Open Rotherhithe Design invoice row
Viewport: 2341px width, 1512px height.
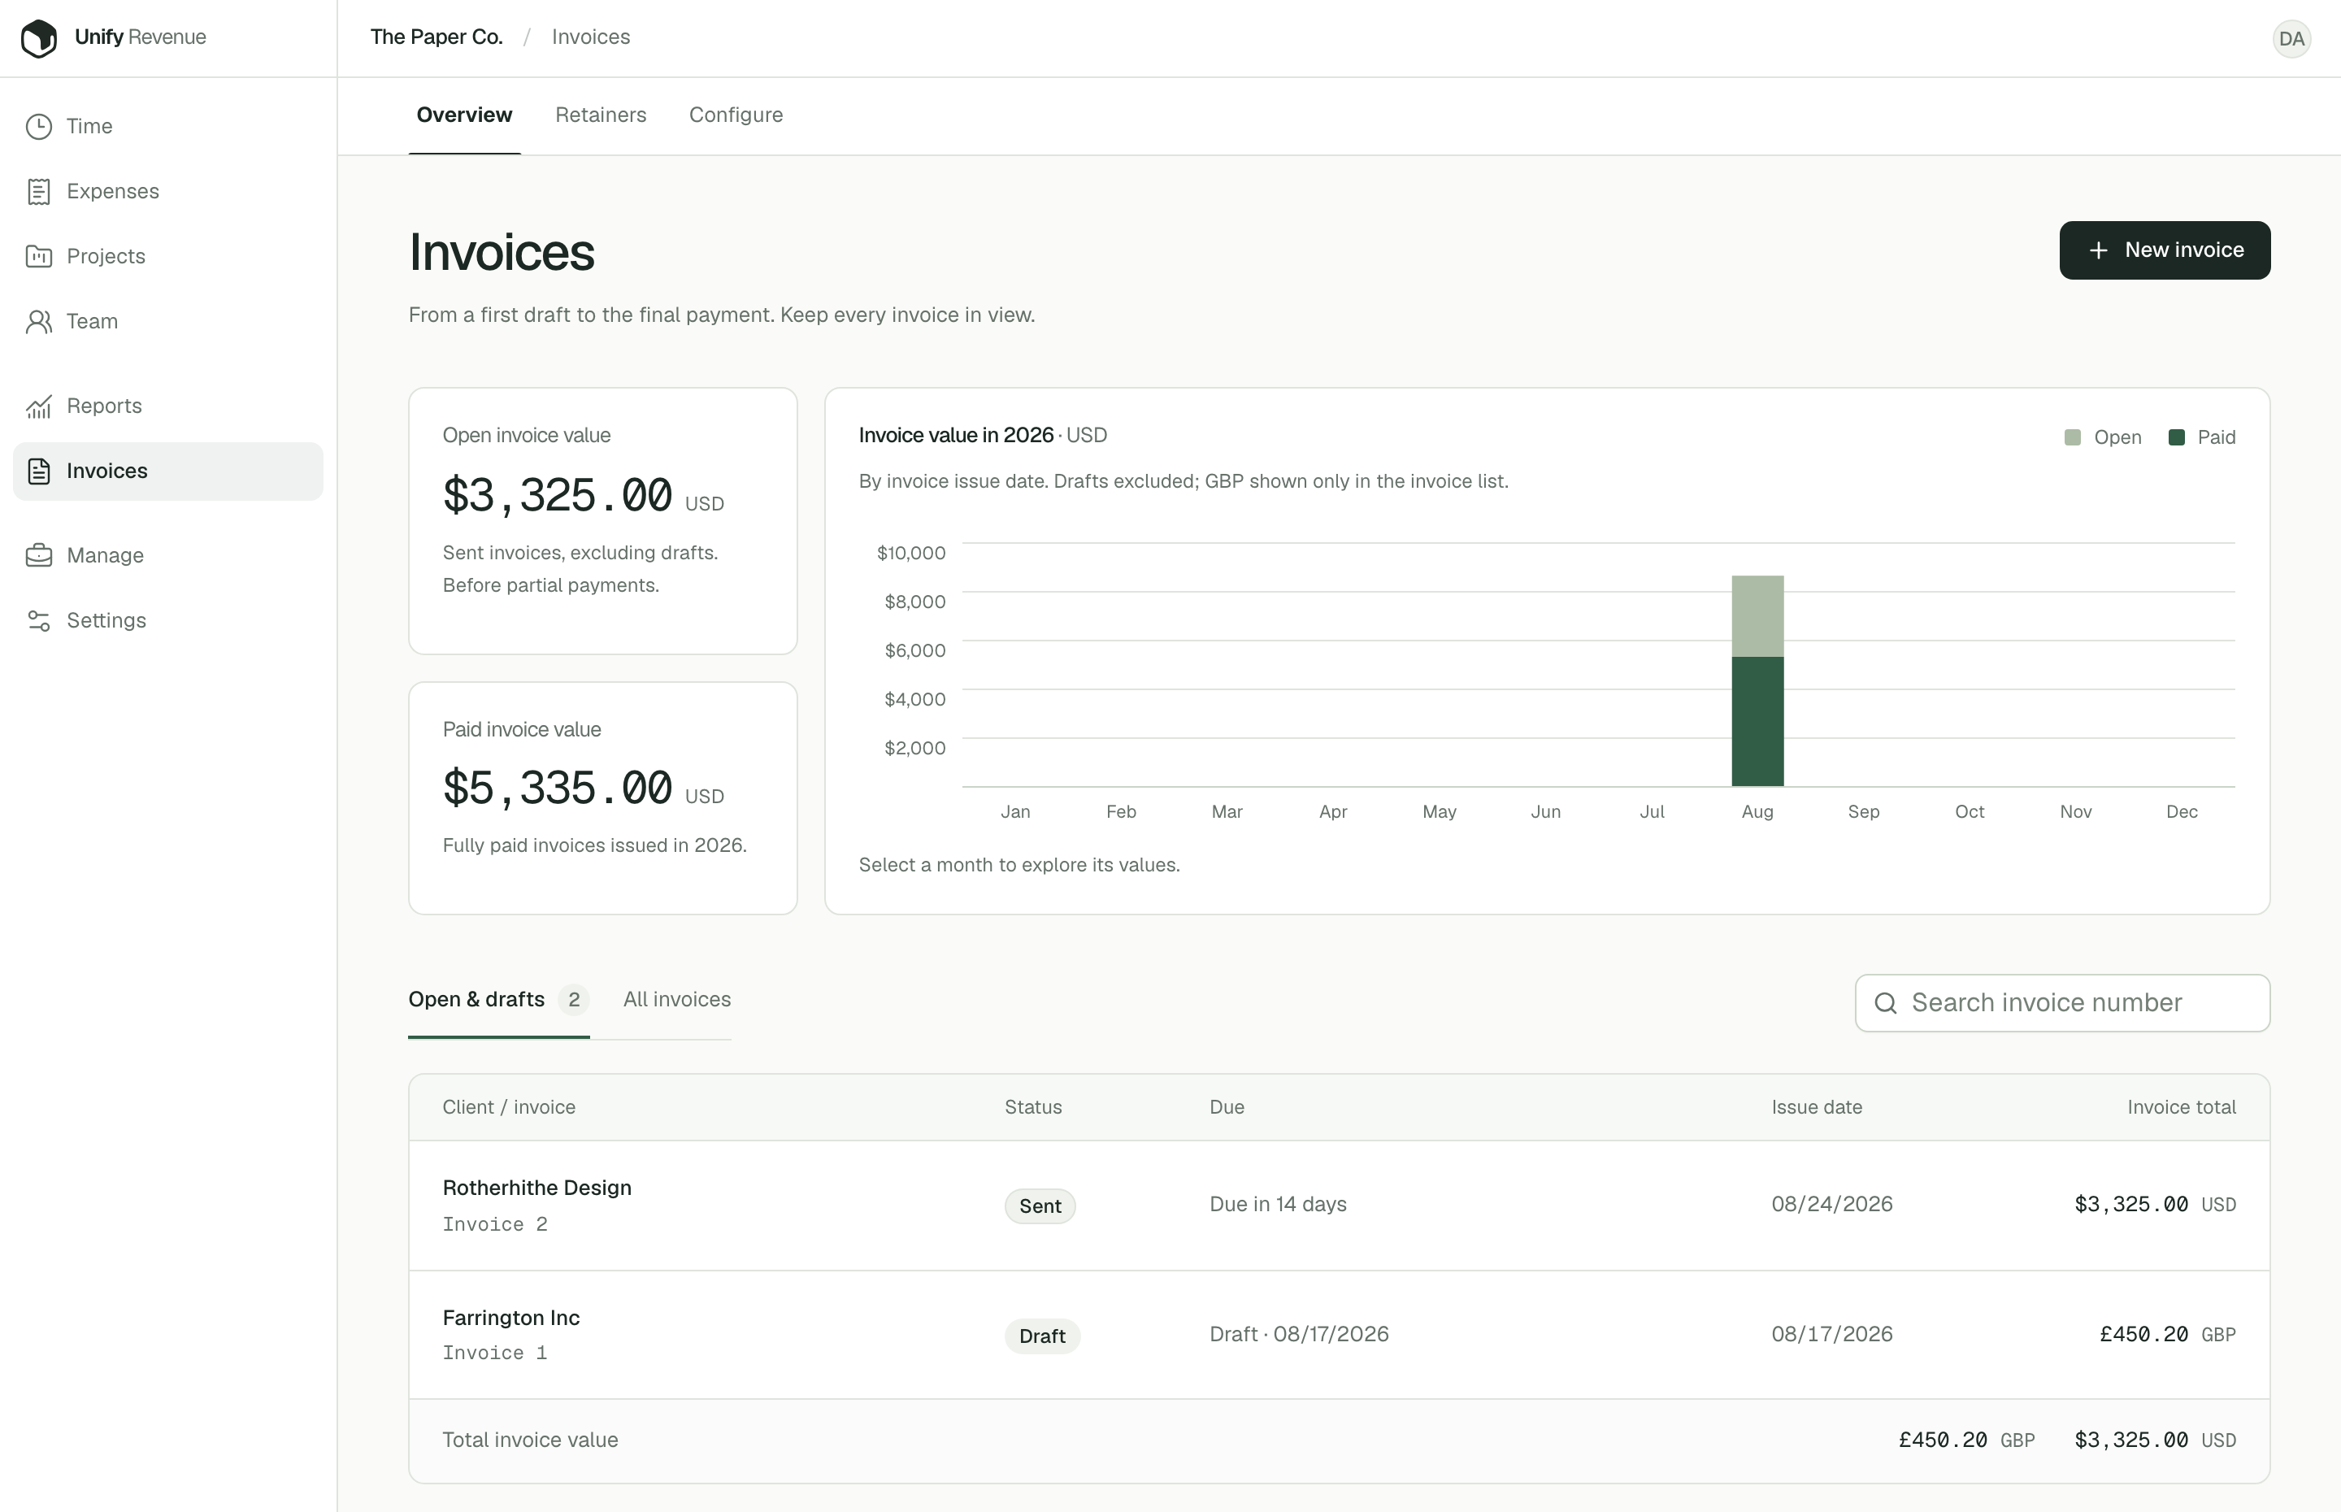(1339, 1206)
